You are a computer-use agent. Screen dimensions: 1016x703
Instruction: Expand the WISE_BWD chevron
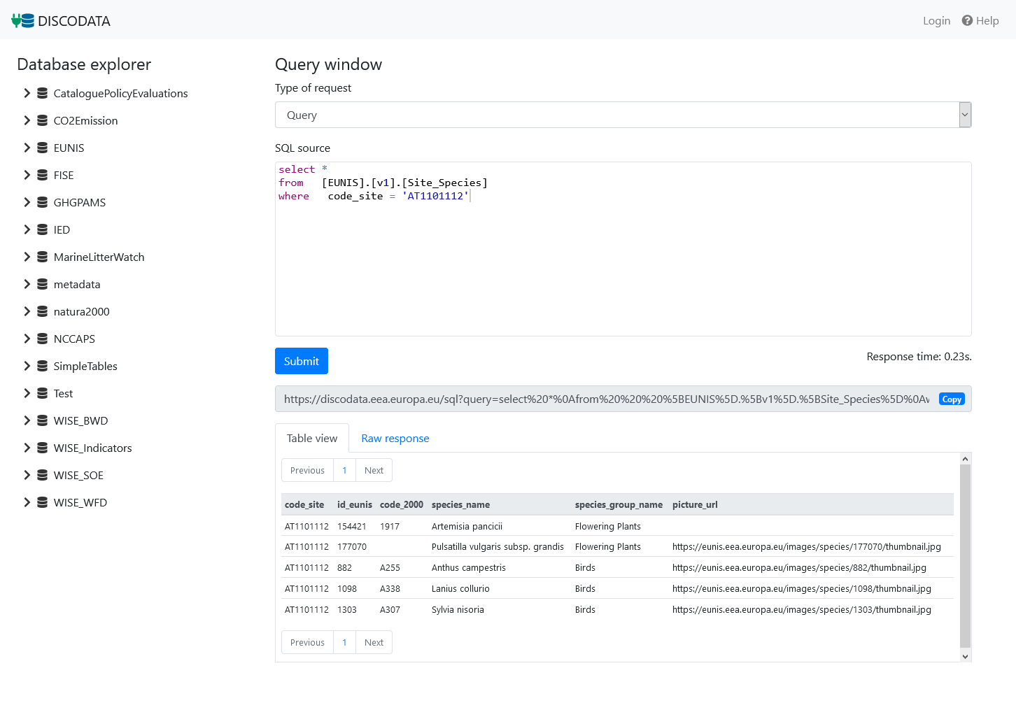point(27,420)
